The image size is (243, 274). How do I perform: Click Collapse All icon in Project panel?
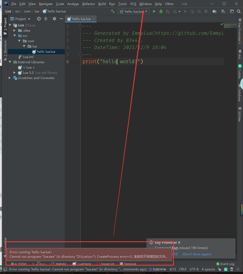[x=46, y=19]
